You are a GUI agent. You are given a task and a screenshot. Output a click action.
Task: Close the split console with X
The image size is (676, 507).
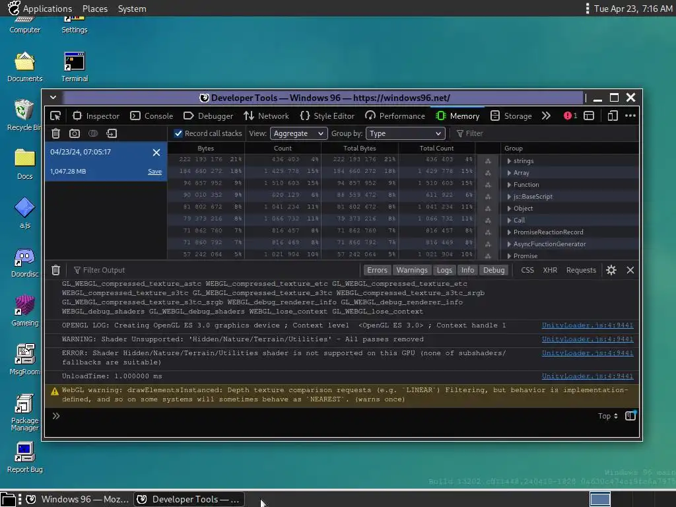(630, 270)
